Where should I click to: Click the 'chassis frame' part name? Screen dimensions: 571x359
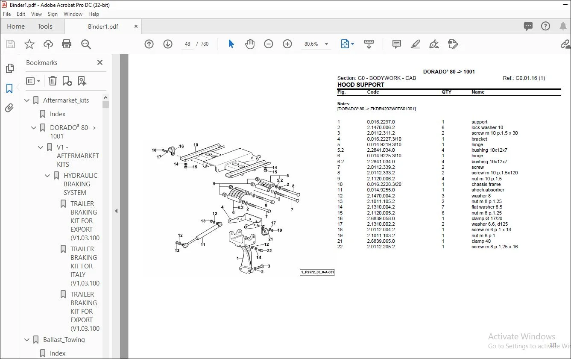486,184
